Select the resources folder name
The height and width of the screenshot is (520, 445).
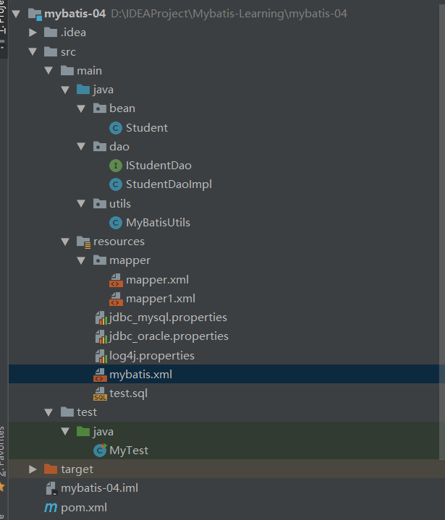tap(119, 242)
